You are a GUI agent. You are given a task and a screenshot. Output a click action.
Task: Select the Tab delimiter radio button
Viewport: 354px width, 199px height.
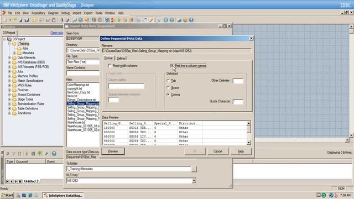[168, 81]
